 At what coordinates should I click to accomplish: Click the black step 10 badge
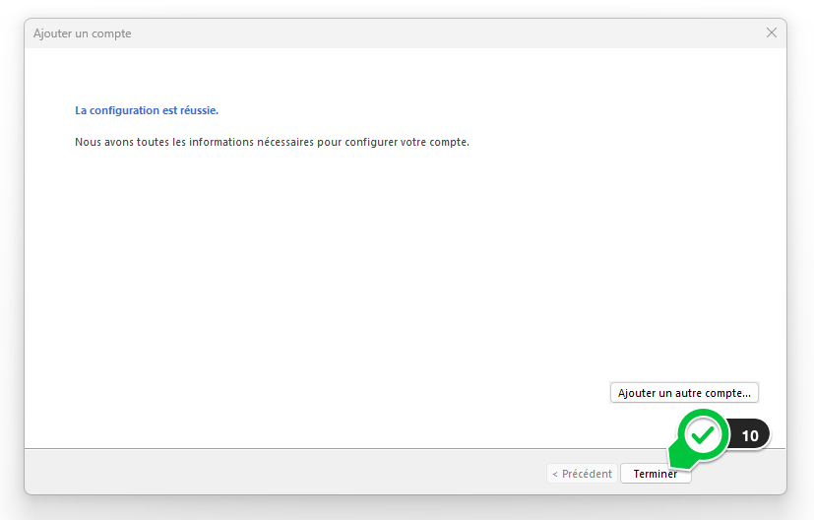click(x=749, y=435)
